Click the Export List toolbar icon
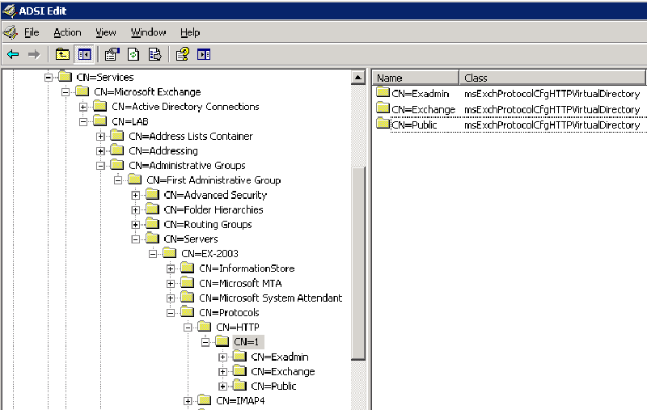647x410 pixels. pos(154,54)
